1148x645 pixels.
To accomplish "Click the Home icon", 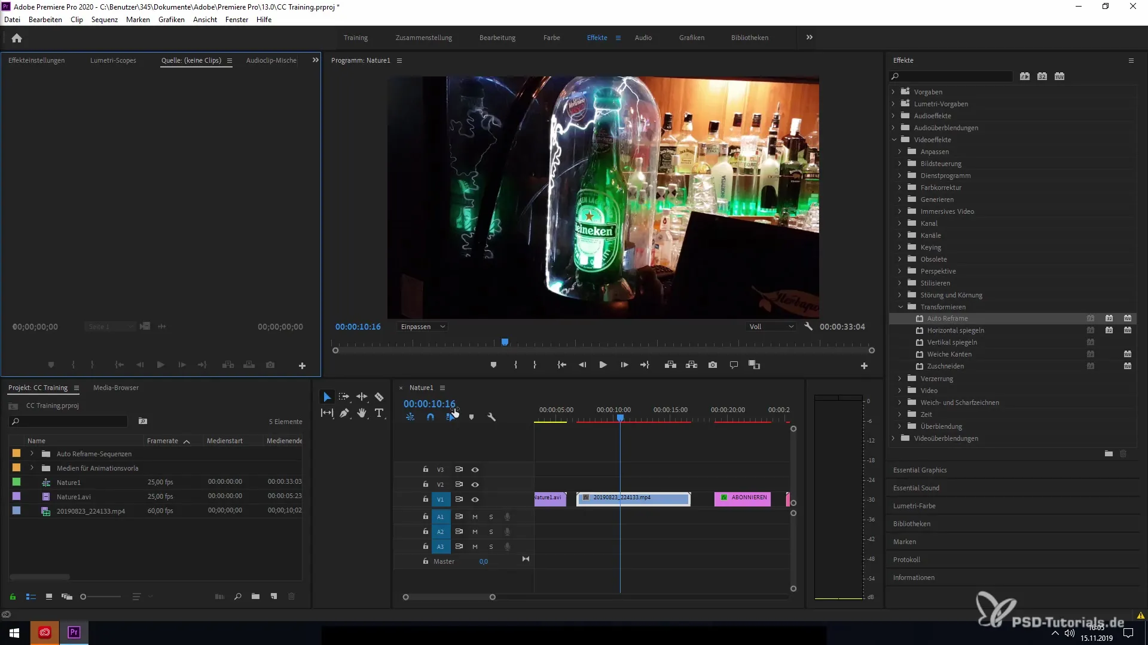I will tap(17, 38).
